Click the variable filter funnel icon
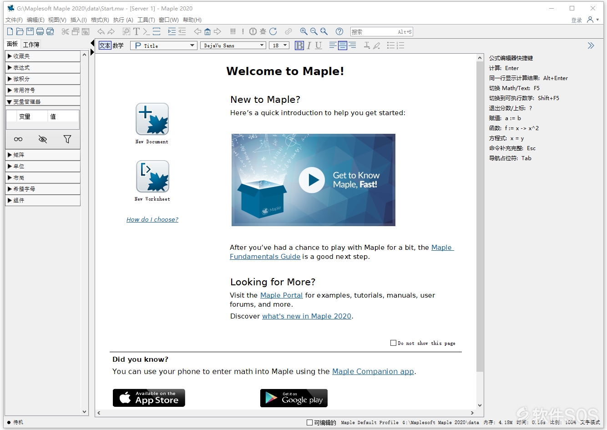The width and height of the screenshot is (607, 430). click(67, 139)
